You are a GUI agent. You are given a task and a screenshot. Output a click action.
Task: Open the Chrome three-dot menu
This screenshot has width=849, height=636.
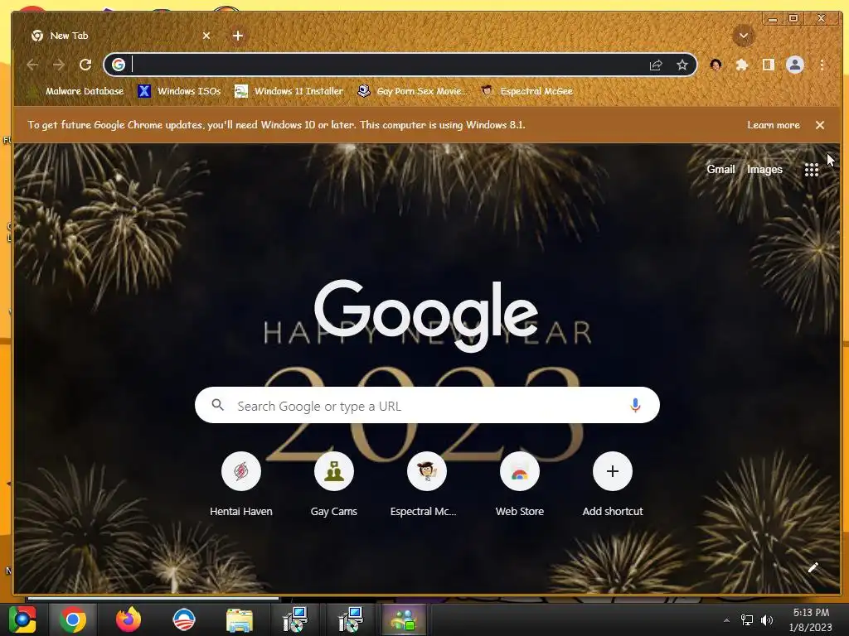822,65
